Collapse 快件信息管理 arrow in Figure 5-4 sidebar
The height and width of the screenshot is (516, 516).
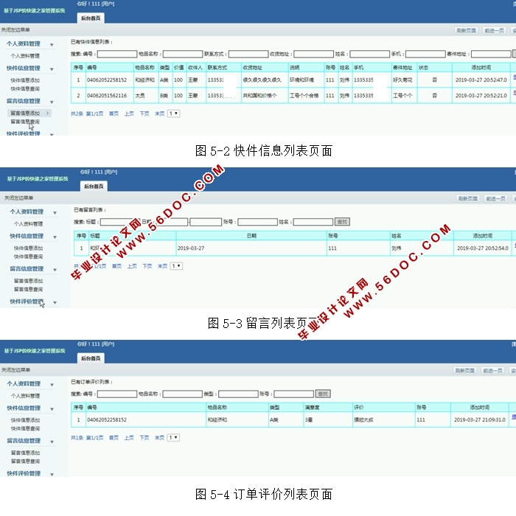tap(52, 408)
